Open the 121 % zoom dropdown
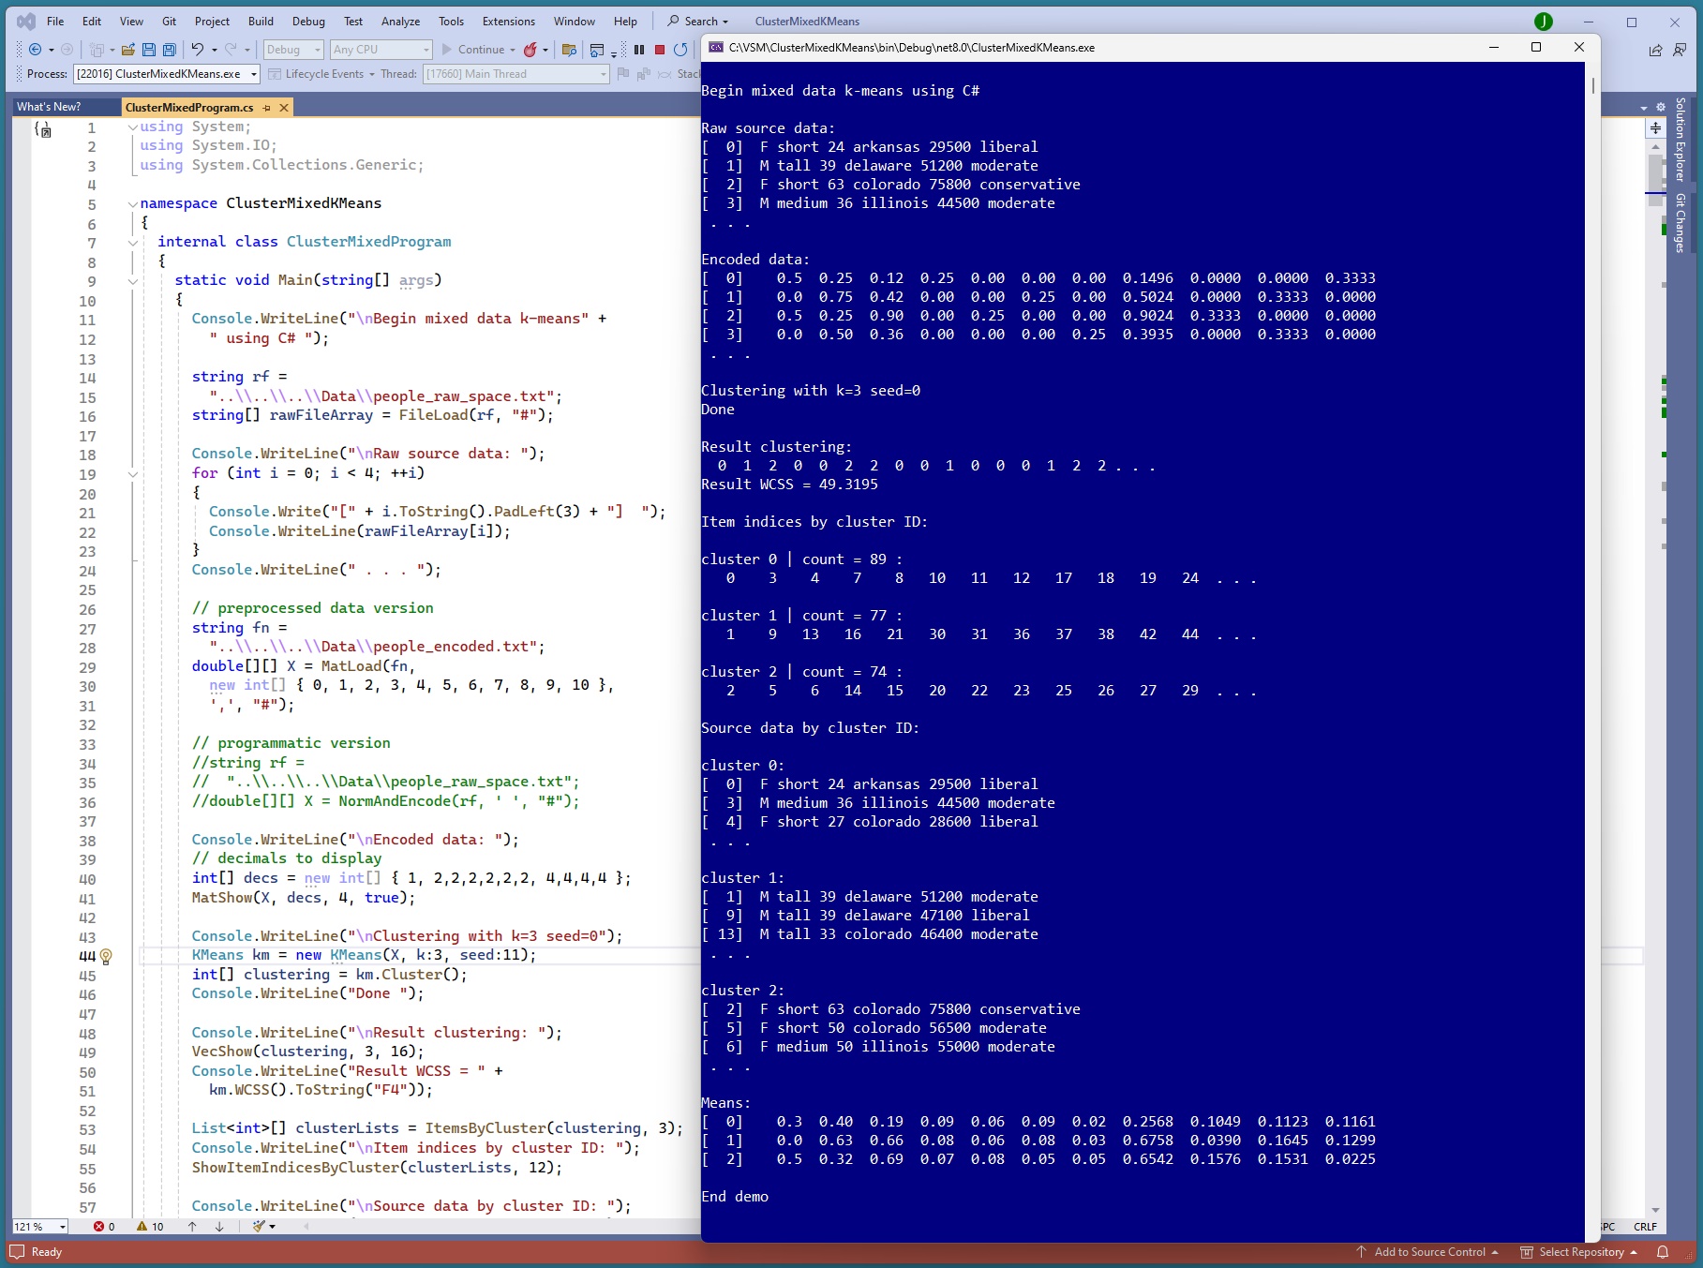Screen dimensions: 1703x1268 63,1226
